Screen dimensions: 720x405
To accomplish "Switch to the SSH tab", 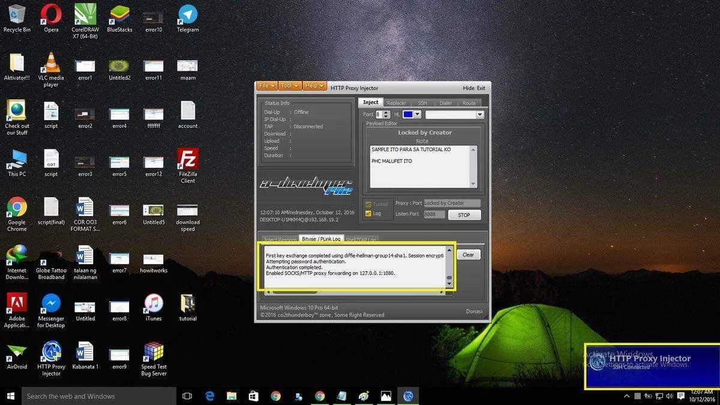I will pos(422,103).
